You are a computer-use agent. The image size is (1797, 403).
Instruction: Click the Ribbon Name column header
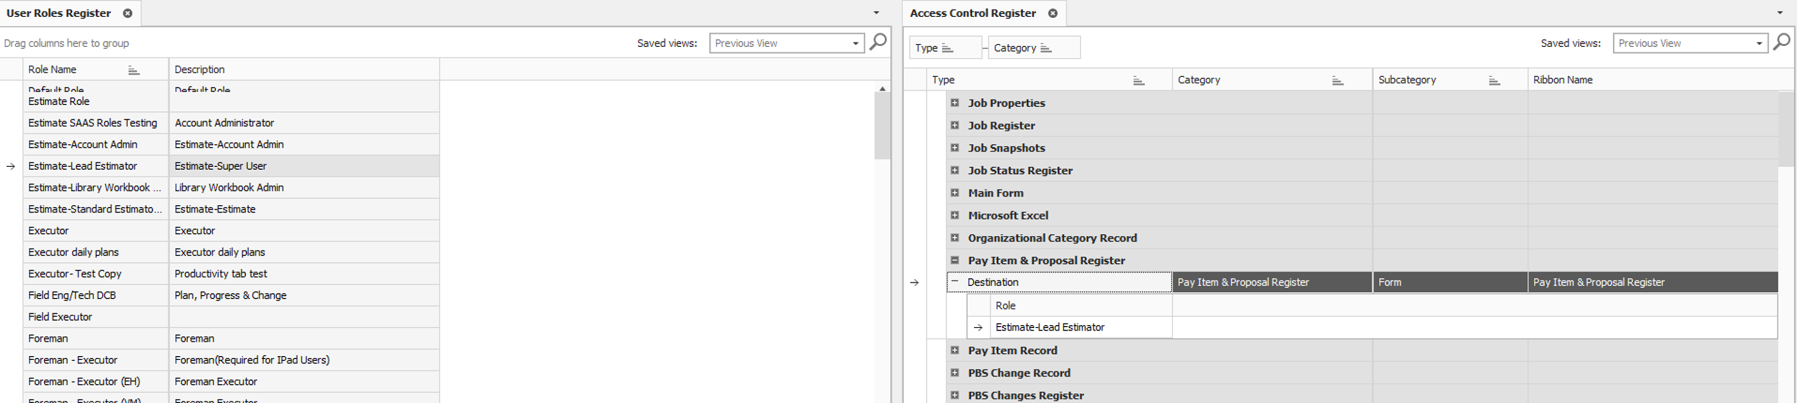pyautogui.click(x=1562, y=80)
